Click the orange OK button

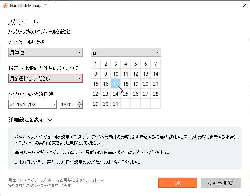pyautogui.click(x=177, y=183)
